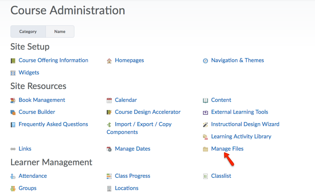The image size is (315, 195).
Task: Switch to the Name view tab
Action: (60, 31)
